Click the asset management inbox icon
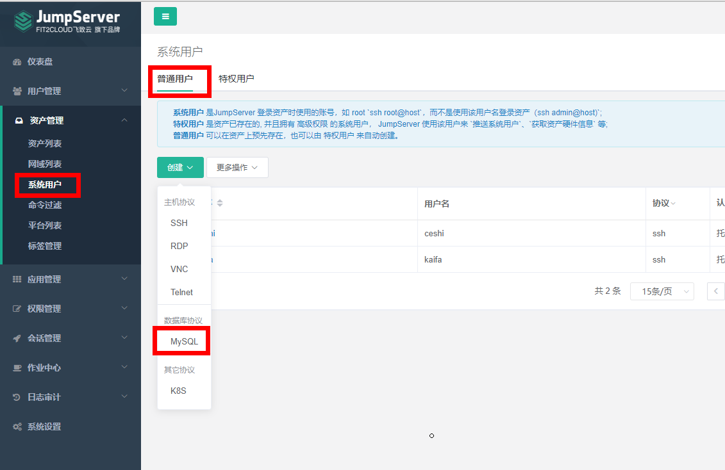 tap(19, 120)
